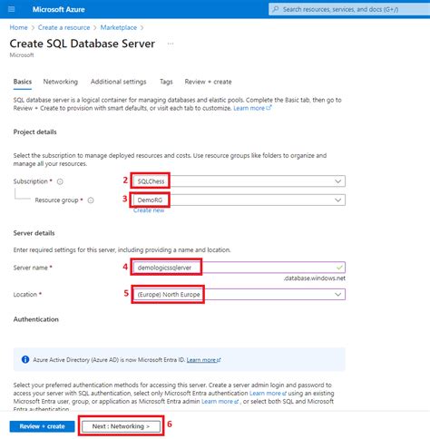Screen dimensions: 430x439
Task: Open the Review + create tab
Action: click(x=208, y=82)
